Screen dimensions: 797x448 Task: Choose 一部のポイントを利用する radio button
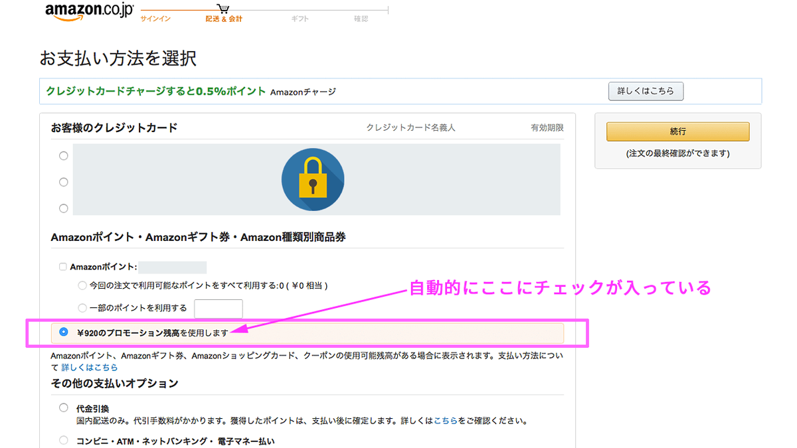coord(82,308)
